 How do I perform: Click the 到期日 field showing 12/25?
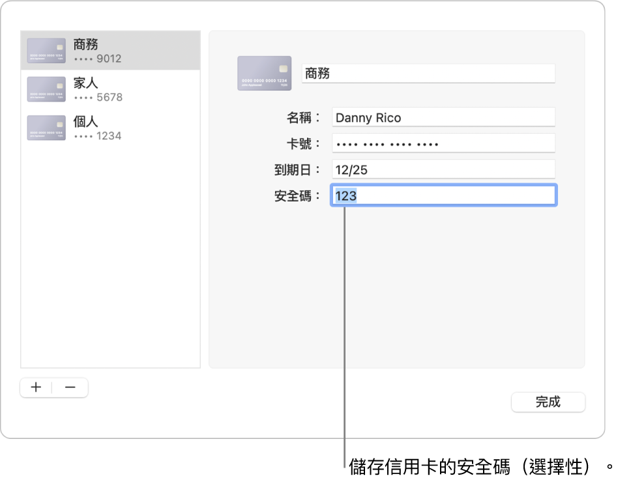(443, 169)
